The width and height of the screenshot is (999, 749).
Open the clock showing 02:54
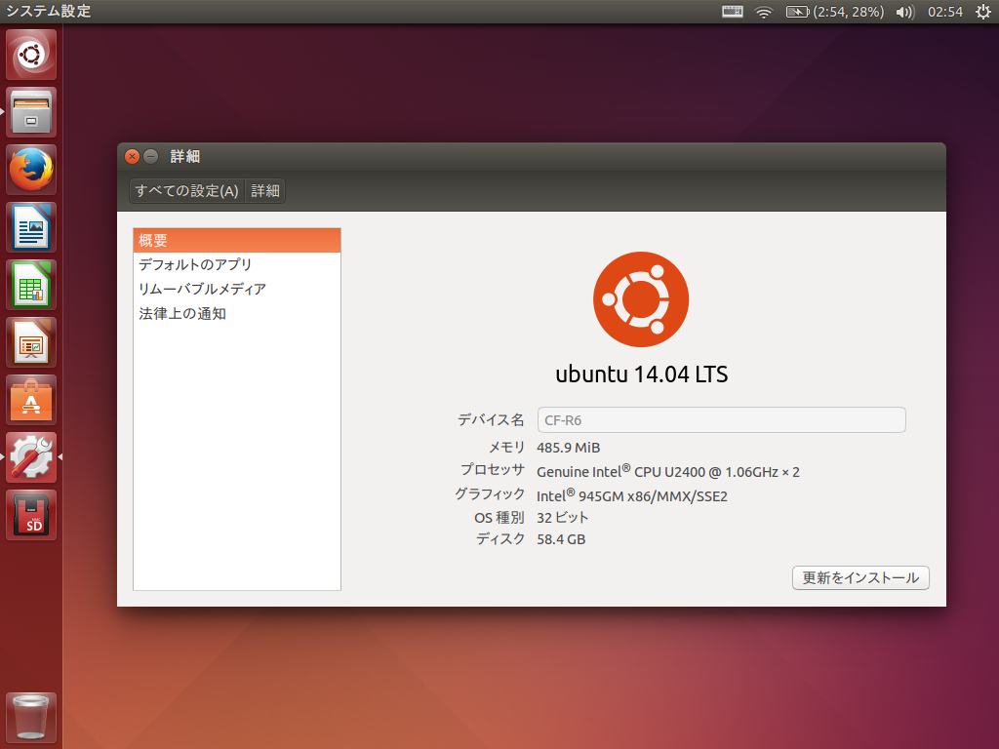click(x=944, y=12)
